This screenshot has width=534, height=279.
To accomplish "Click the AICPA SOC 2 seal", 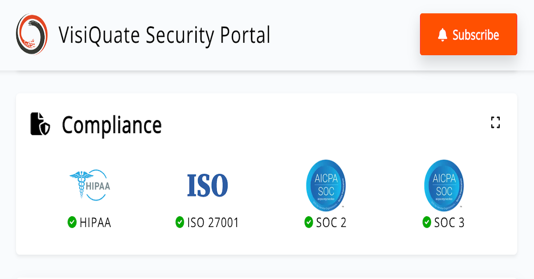I will [326, 184].
